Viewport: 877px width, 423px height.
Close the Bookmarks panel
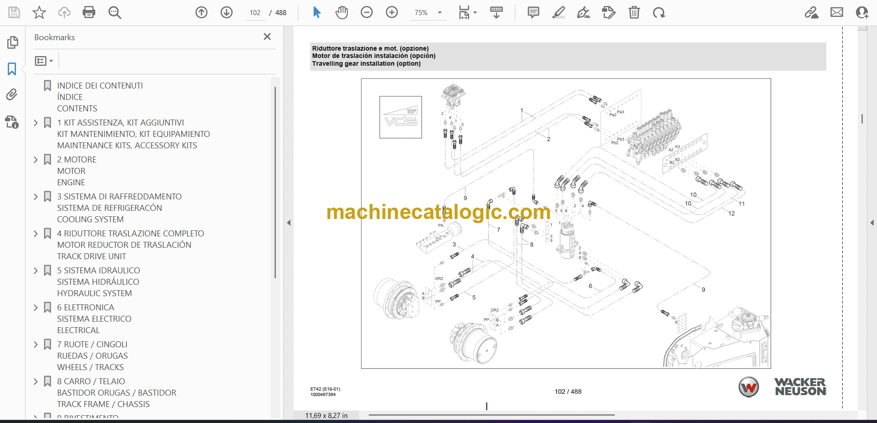267,37
